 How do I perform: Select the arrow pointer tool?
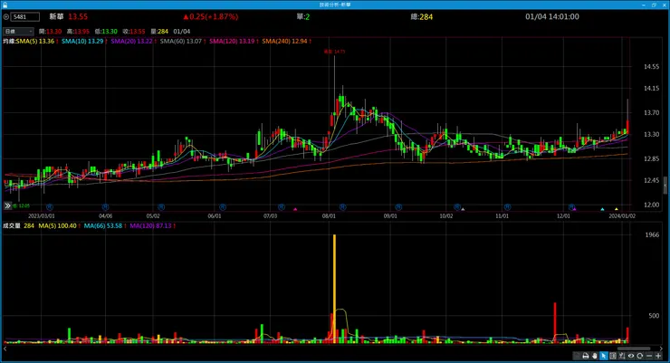603,356
